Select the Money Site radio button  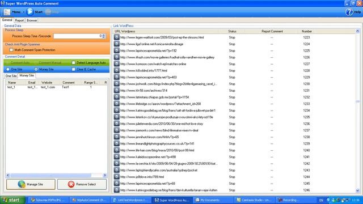36,69
